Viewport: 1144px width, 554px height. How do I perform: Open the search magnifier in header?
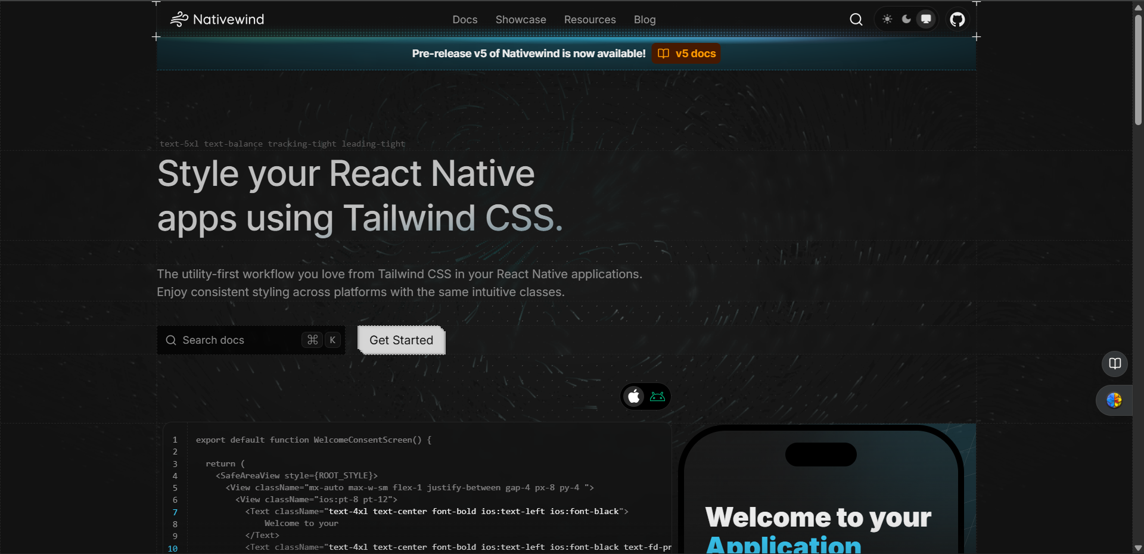(856, 20)
